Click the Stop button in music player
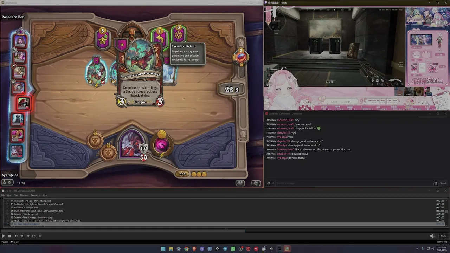Image resolution: width=450 pixels, height=253 pixels. click(9, 236)
